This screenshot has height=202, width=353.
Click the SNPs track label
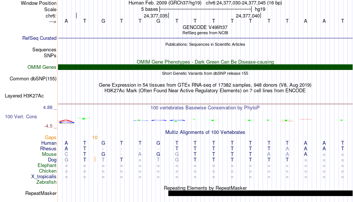50,55
